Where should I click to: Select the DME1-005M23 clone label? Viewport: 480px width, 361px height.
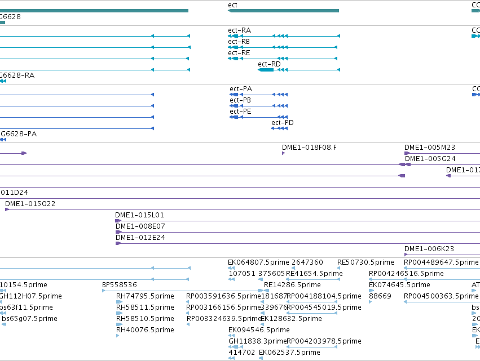tap(430, 148)
